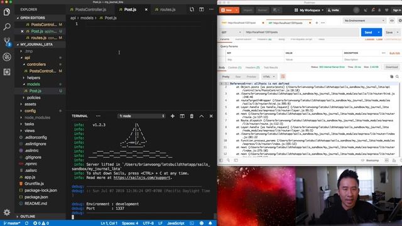This screenshot has width=402, height=226.
Task: Open New button dropdown arrow in Postman
Action: point(237,10)
